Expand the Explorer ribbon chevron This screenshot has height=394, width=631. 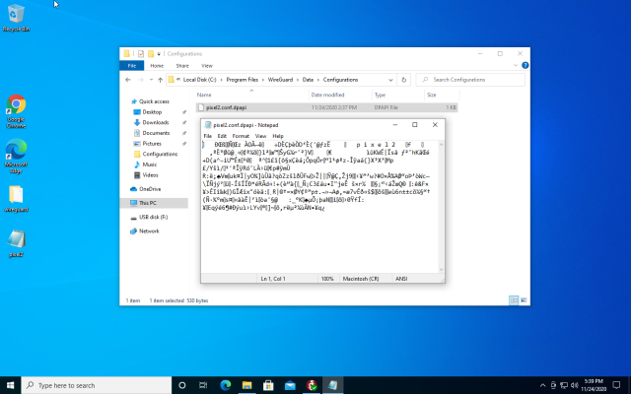pyautogui.click(x=516, y=66)
